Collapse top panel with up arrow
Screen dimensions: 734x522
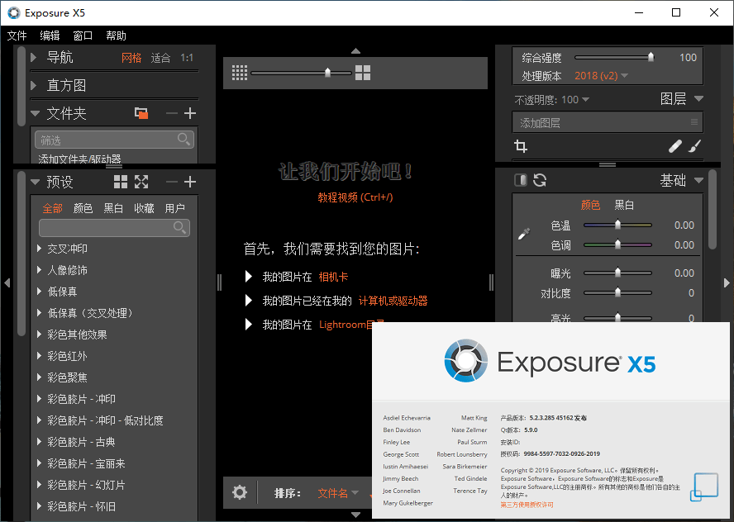[x=355, y=50]
